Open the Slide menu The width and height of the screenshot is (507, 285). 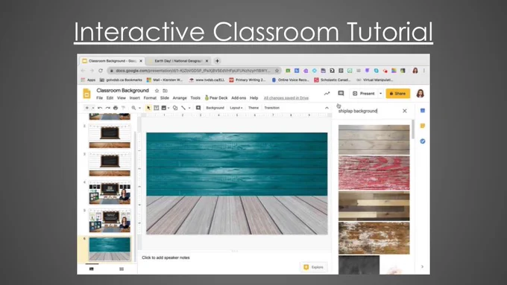point(165,97)
